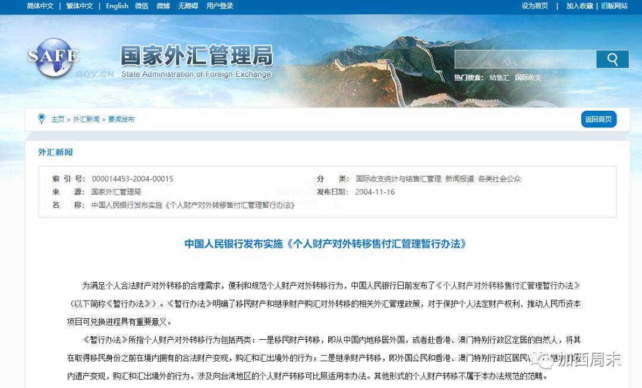Click index number 000014453-2004-00015

132,179
